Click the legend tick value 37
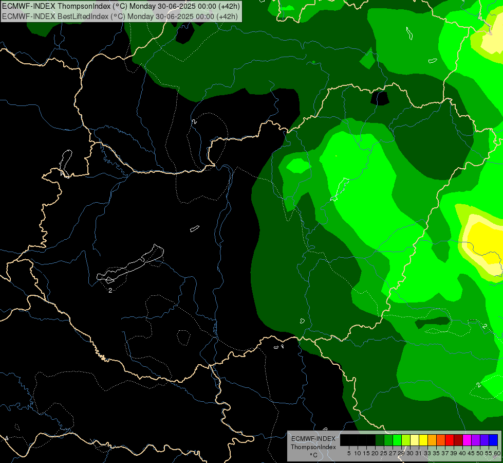Image resolution: width=503 pixels, height=463 pixels. pos(445,453)
